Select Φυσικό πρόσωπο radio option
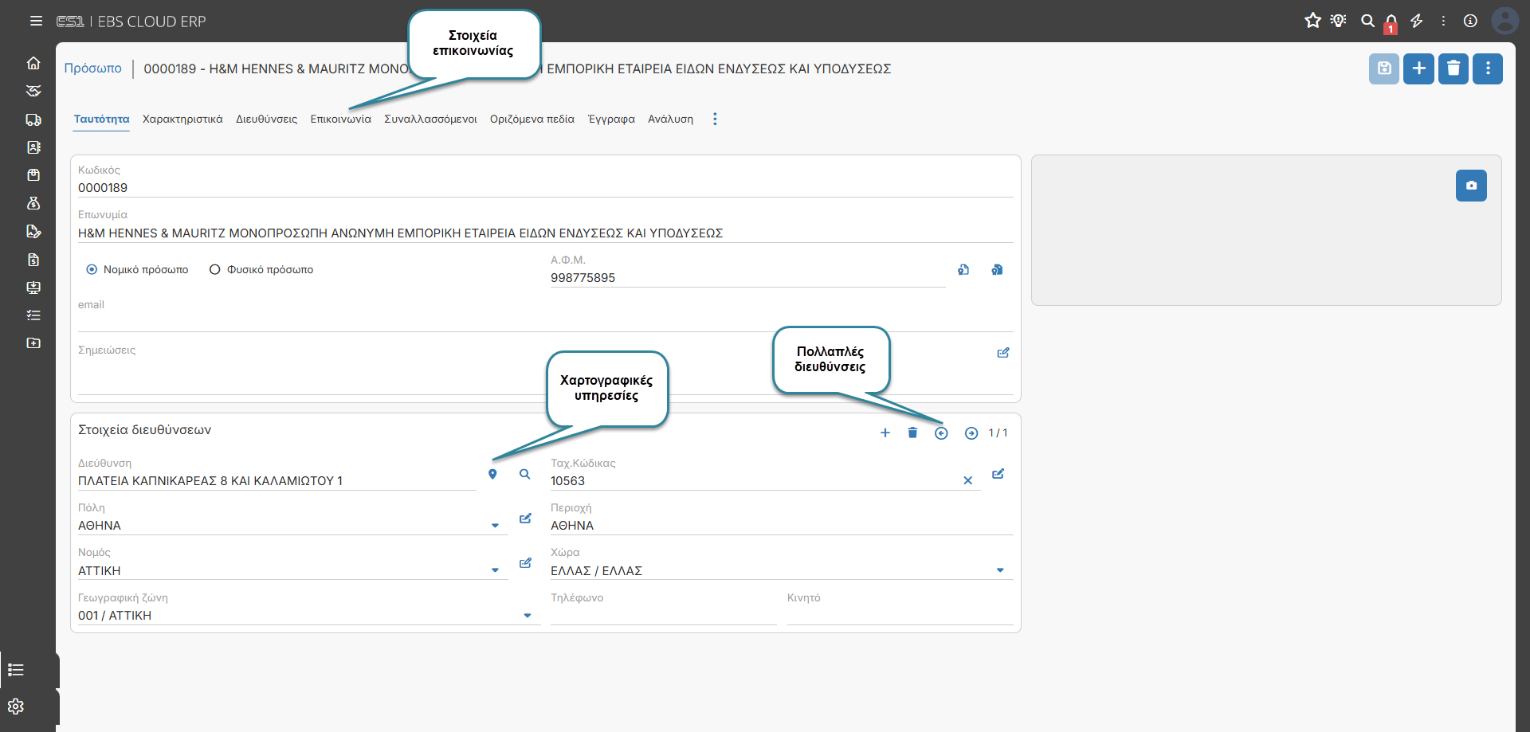 click(x=214, y=270)
